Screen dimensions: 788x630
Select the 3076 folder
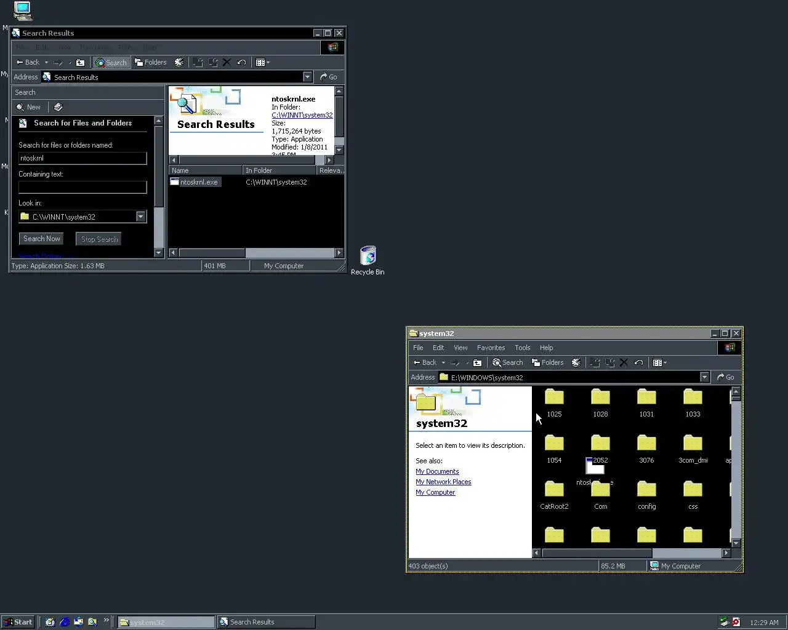646,450
